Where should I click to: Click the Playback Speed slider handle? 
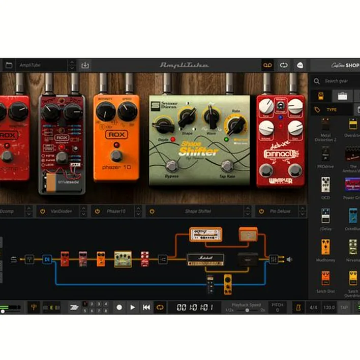pyautogui.click(x=247, y=310)
